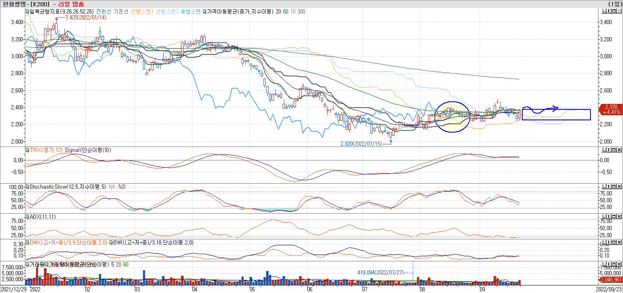Click the L-shaped icon in the price chart panel
This screenshot has height=293, width=623.
604,11
